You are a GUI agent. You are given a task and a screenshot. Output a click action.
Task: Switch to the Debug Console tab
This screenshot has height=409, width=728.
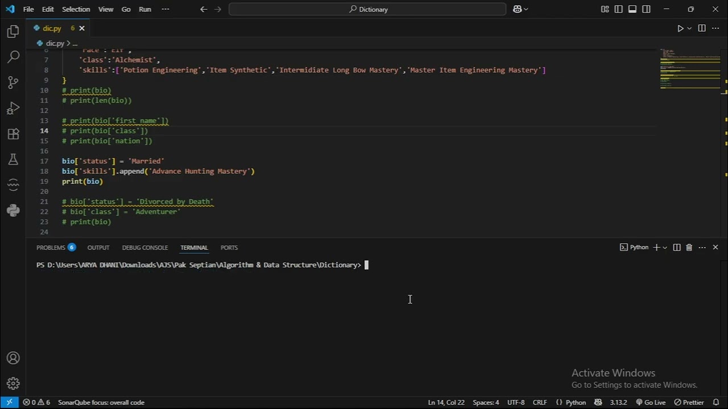pos(144,248)
